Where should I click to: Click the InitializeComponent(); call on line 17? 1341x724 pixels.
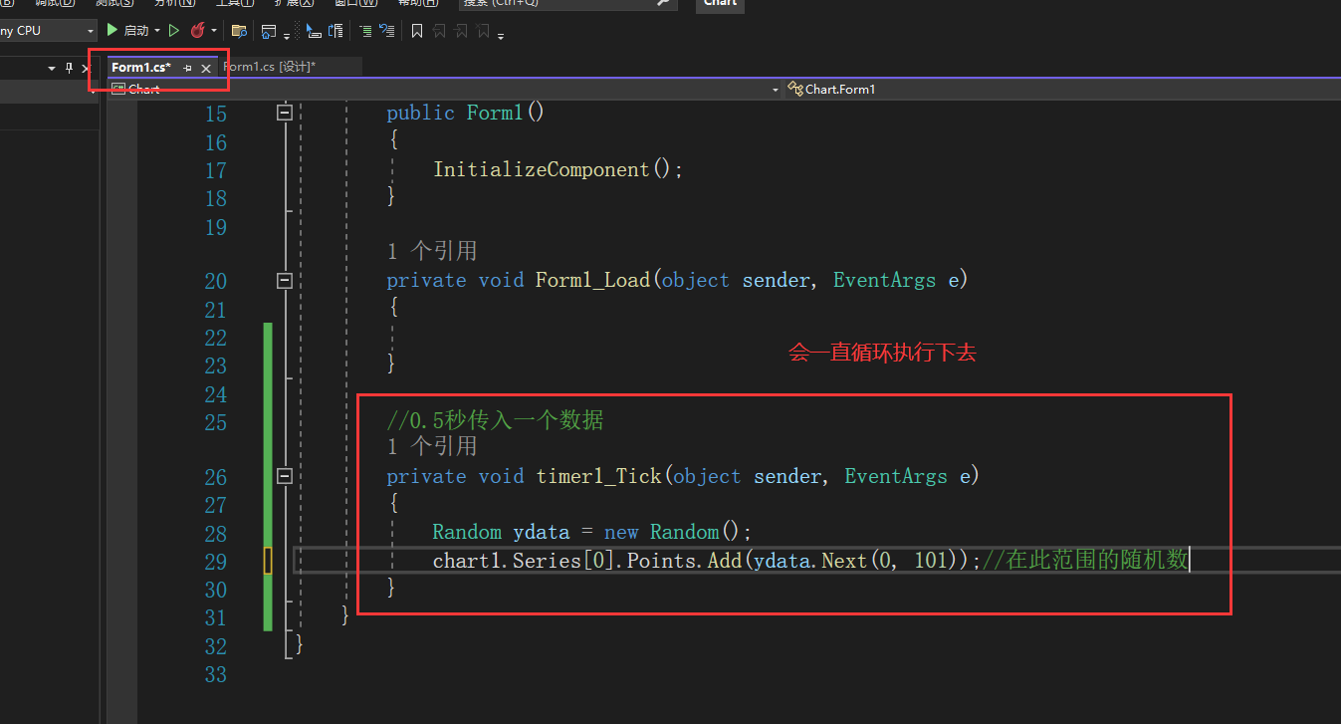click(x=559, y=169)
